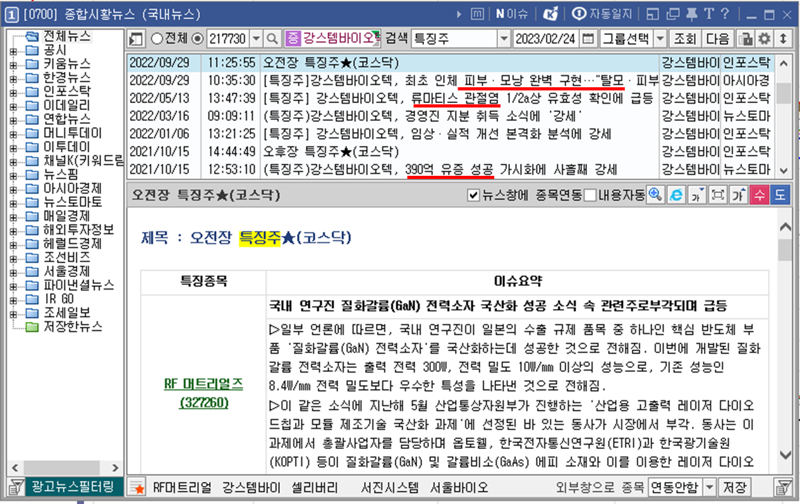
Task: Open the Kiwoom K icon in title bar
Action: (550, 14)
